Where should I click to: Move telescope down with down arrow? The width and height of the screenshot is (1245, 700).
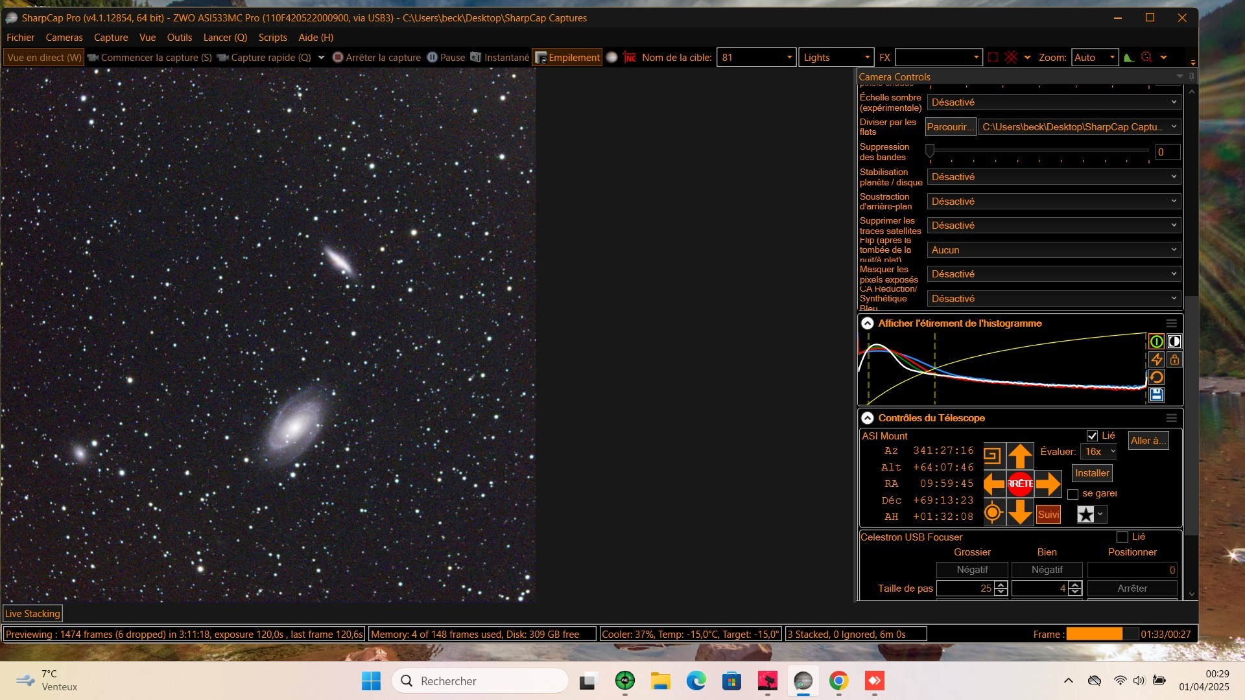1020,512
